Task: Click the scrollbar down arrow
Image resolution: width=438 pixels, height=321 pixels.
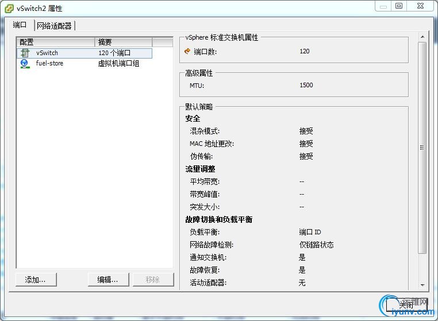Action: click(x=422, y=285)
